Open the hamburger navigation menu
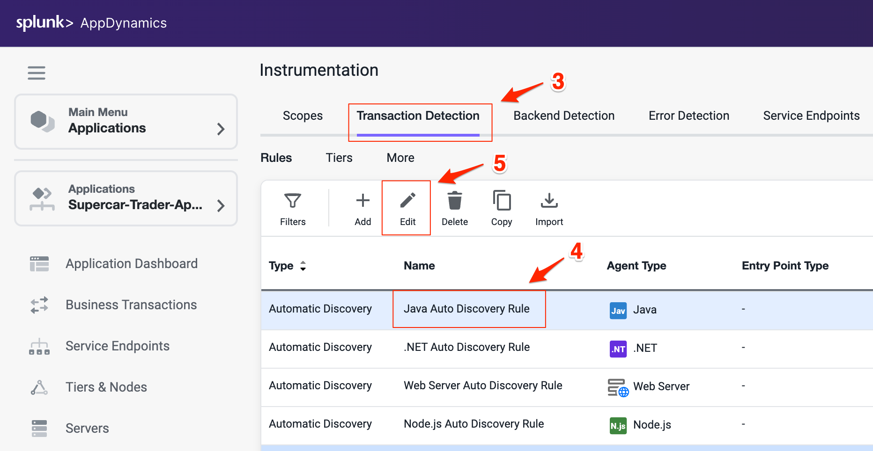The height and width of the screenshot is (451, 873). coord(37,73)
